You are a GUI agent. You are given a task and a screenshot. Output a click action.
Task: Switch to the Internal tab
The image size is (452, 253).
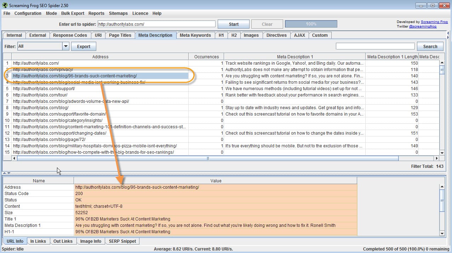pyautogui.click(x=14, y=35)
